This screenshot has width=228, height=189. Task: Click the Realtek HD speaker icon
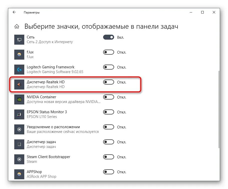[19, 84]
